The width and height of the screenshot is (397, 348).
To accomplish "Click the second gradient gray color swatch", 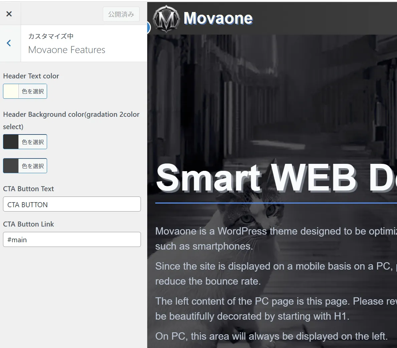I will click(x=11, y=166).
